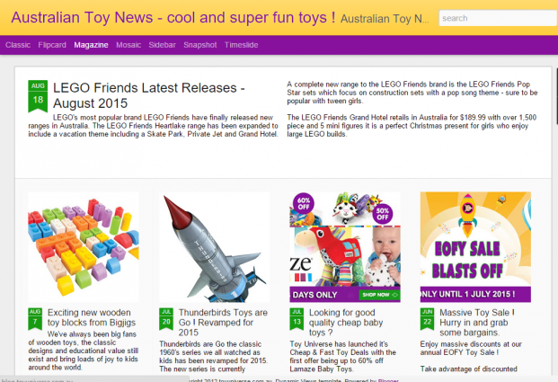Choose the Sidebar view layout
This screenshot has width=558, height=382.
tap(163, 44)
